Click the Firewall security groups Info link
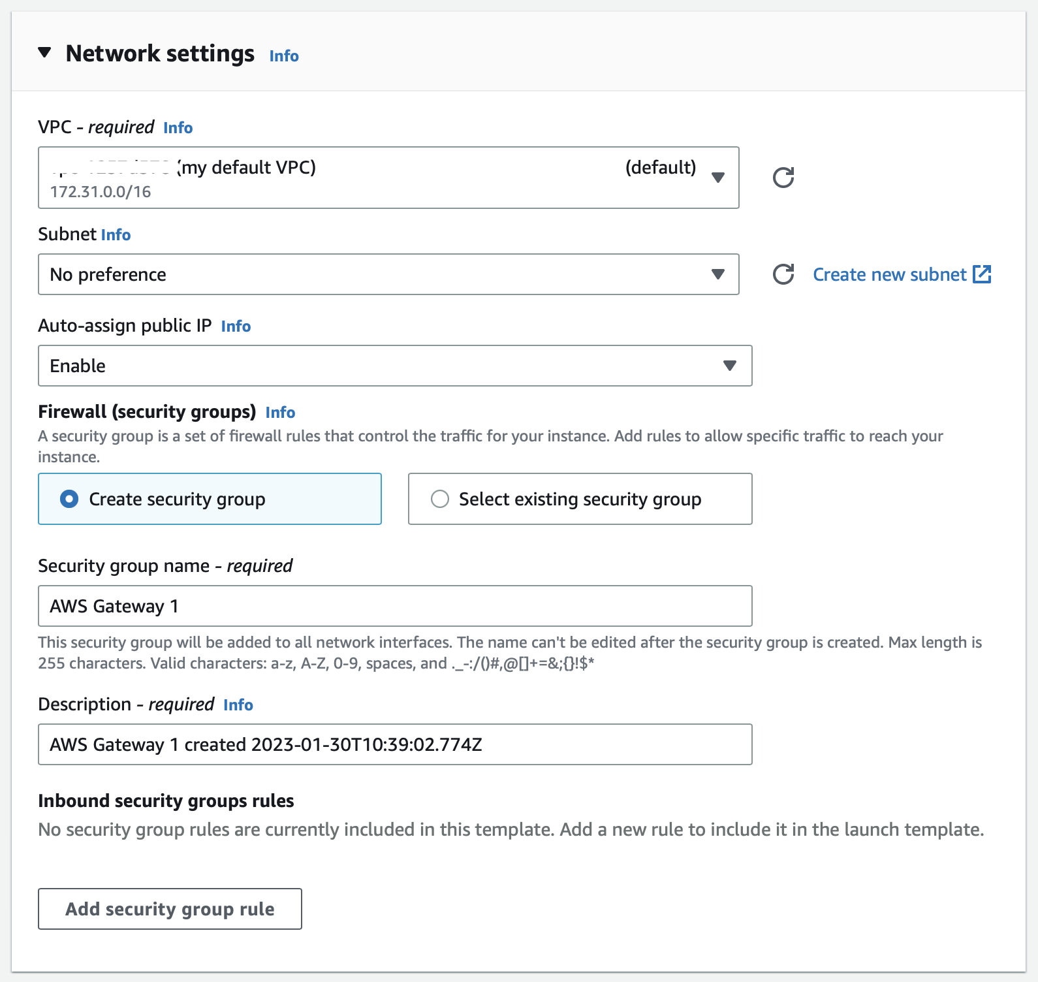The width and height of the screenshot is (1038, 982). point(280,413)
